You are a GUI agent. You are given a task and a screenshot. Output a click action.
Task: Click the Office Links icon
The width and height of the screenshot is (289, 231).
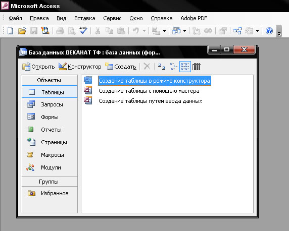click(156, 31)
